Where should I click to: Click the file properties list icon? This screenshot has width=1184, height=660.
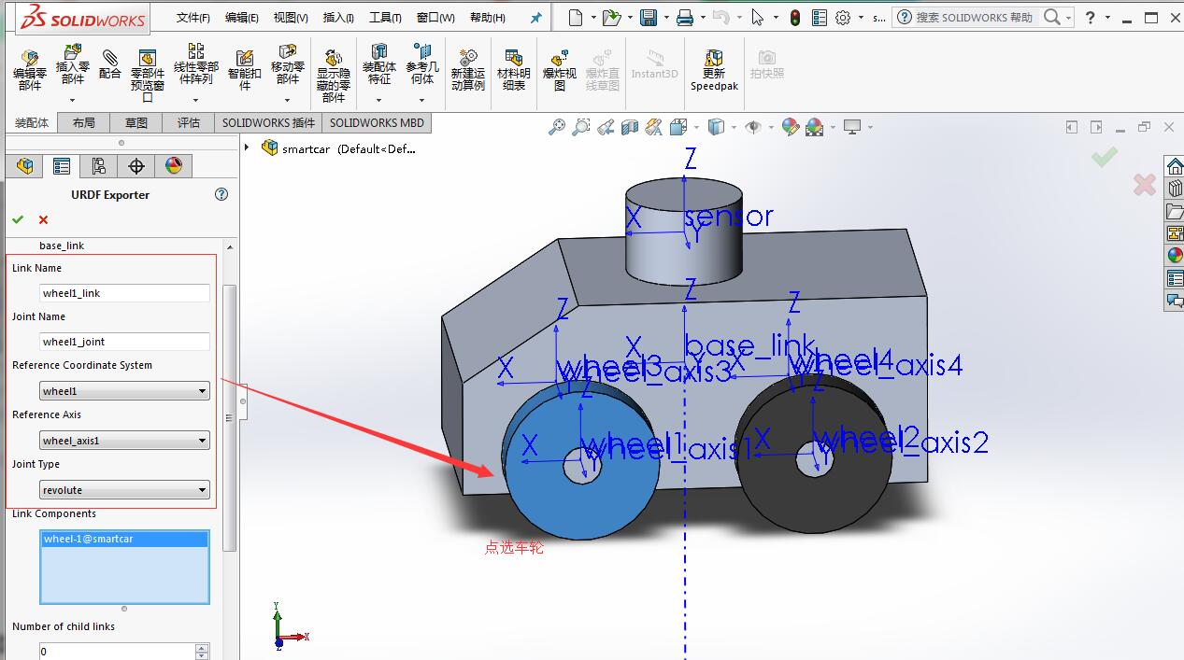point(820,17)
